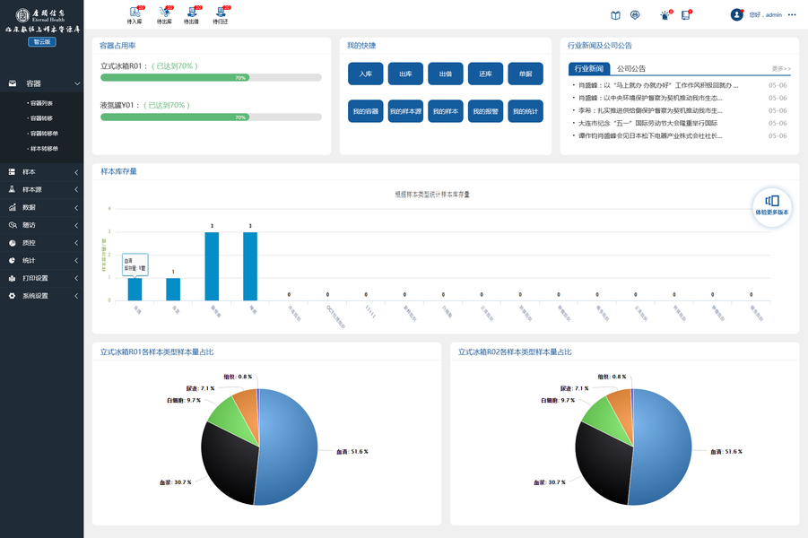Click the 立式冰箱R01 usage progress bar

[211, 77]
